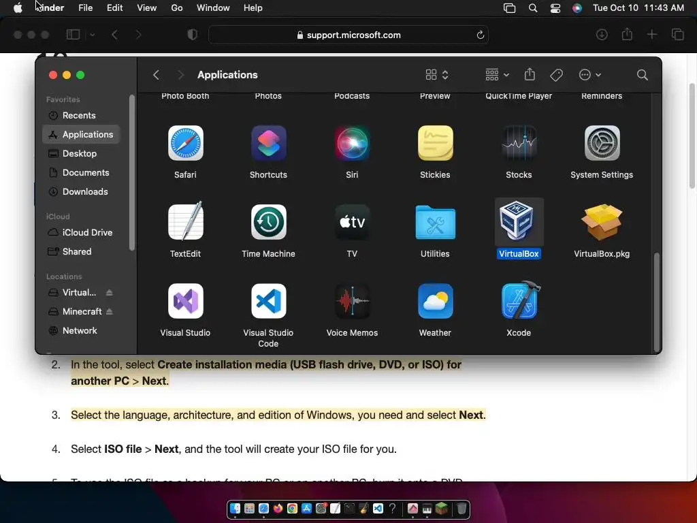697x523 pixels.
Task: Go back in the Finder window
Action: pyautogui.click(x=156, y=75)
